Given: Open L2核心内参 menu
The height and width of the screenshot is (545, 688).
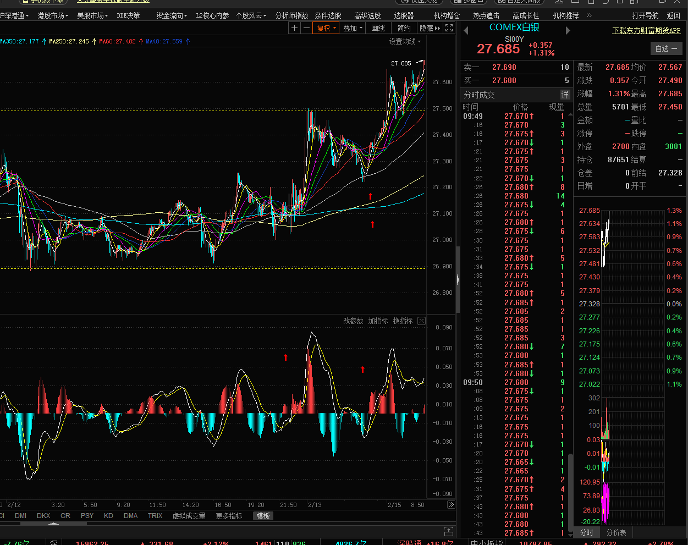Looking at the screenshot, I should (x=212, y=15).
